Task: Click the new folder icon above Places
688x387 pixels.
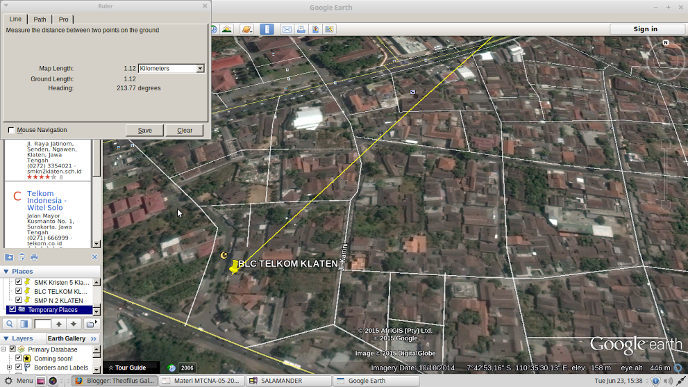Action: pyautogui.click(x=9, y=257)
